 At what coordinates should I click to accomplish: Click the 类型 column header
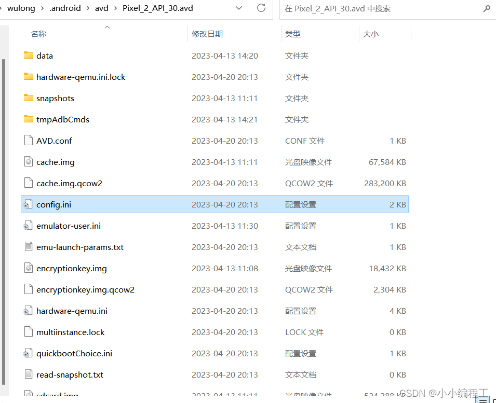click(x=292, y=34)
